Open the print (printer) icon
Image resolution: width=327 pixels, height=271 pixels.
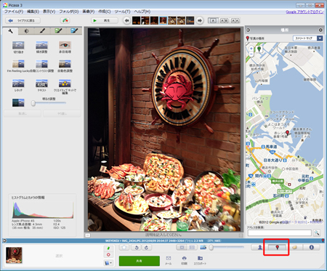coord(184,259)
